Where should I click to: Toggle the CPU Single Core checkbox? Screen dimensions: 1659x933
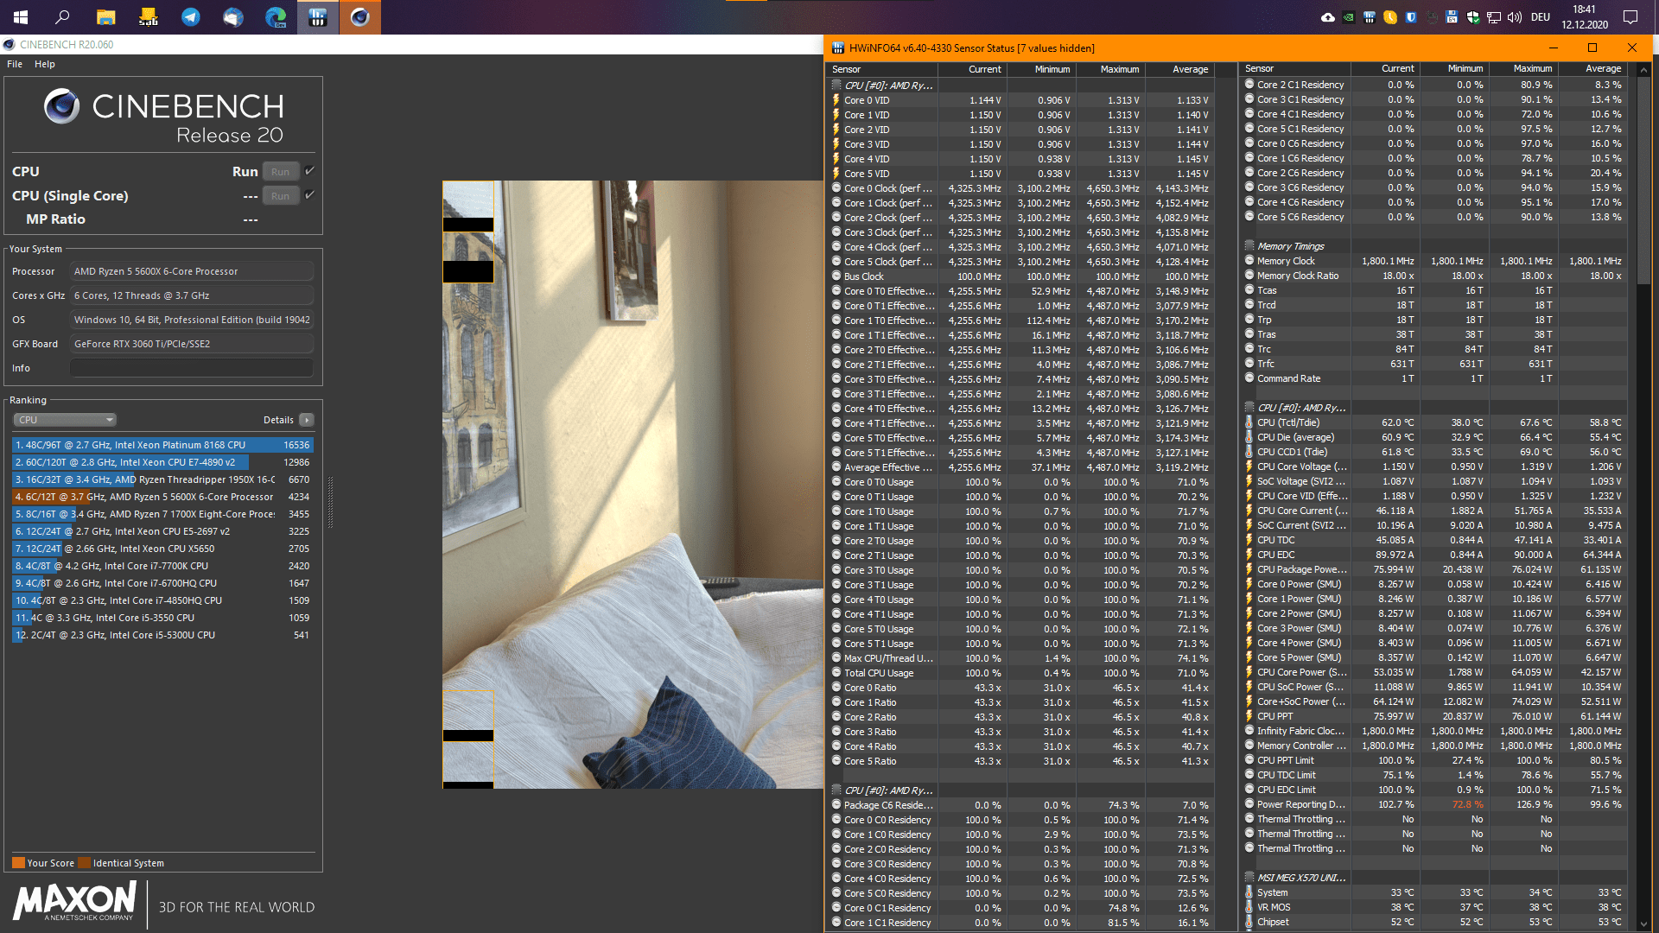309,195
